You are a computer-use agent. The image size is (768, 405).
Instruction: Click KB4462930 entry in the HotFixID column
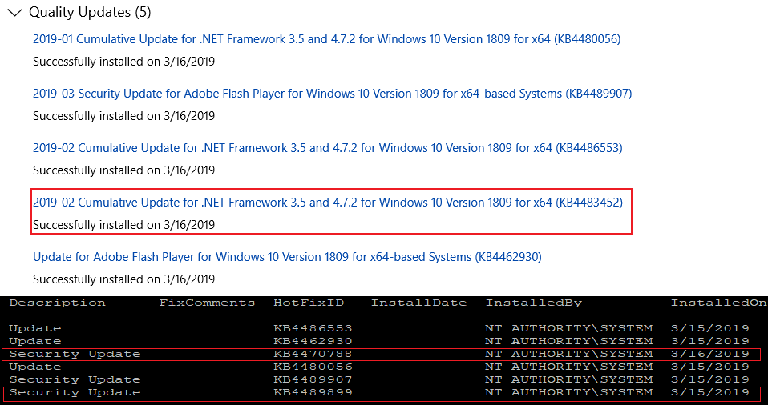click(x=313, y=341)
